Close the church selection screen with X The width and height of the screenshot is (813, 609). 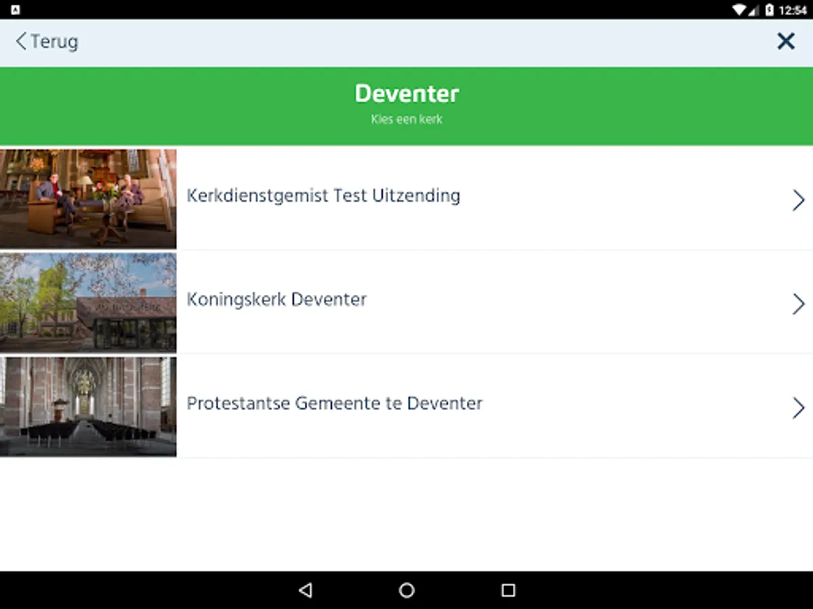786,41
